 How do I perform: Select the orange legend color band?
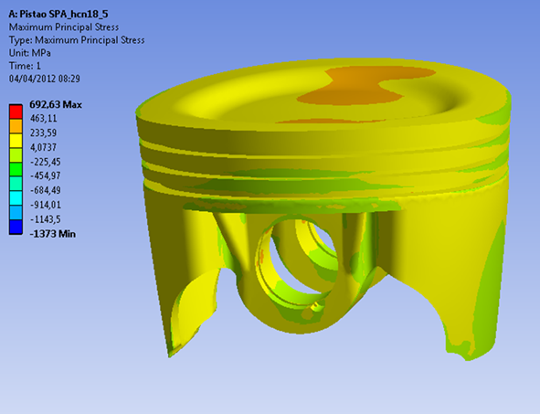16,126
